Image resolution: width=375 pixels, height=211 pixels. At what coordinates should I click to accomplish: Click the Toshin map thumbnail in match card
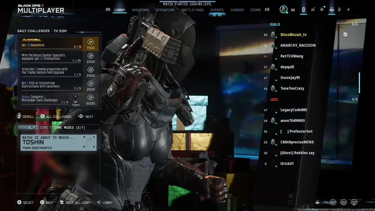[x=89, y=142]
